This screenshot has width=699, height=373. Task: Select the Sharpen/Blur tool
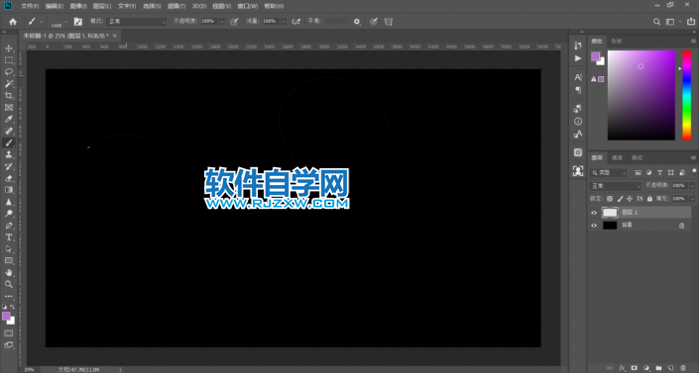9,202
